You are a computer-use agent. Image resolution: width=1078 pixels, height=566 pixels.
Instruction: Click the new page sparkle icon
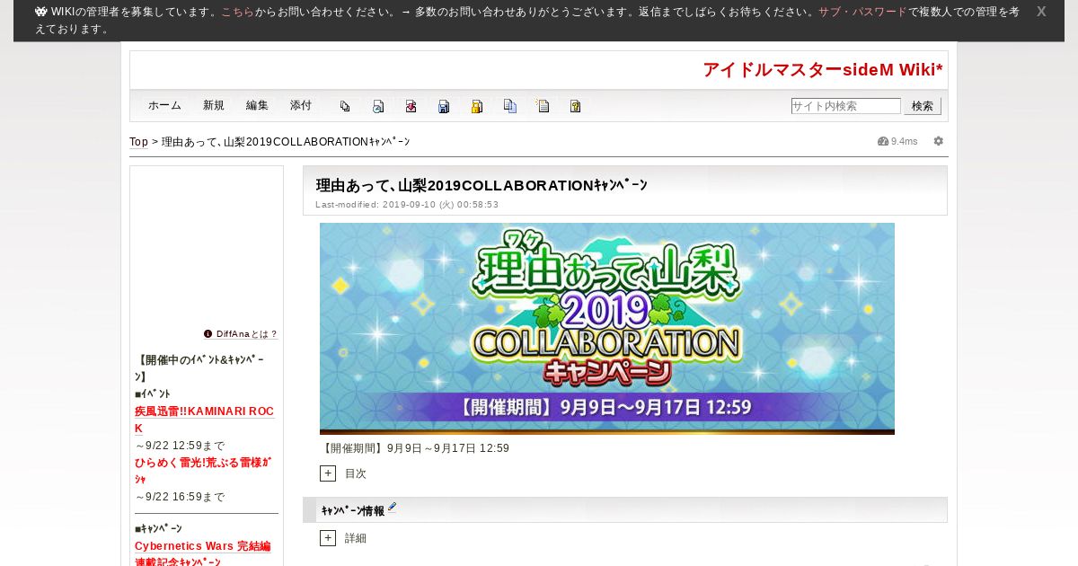click(x=543, y=106)
